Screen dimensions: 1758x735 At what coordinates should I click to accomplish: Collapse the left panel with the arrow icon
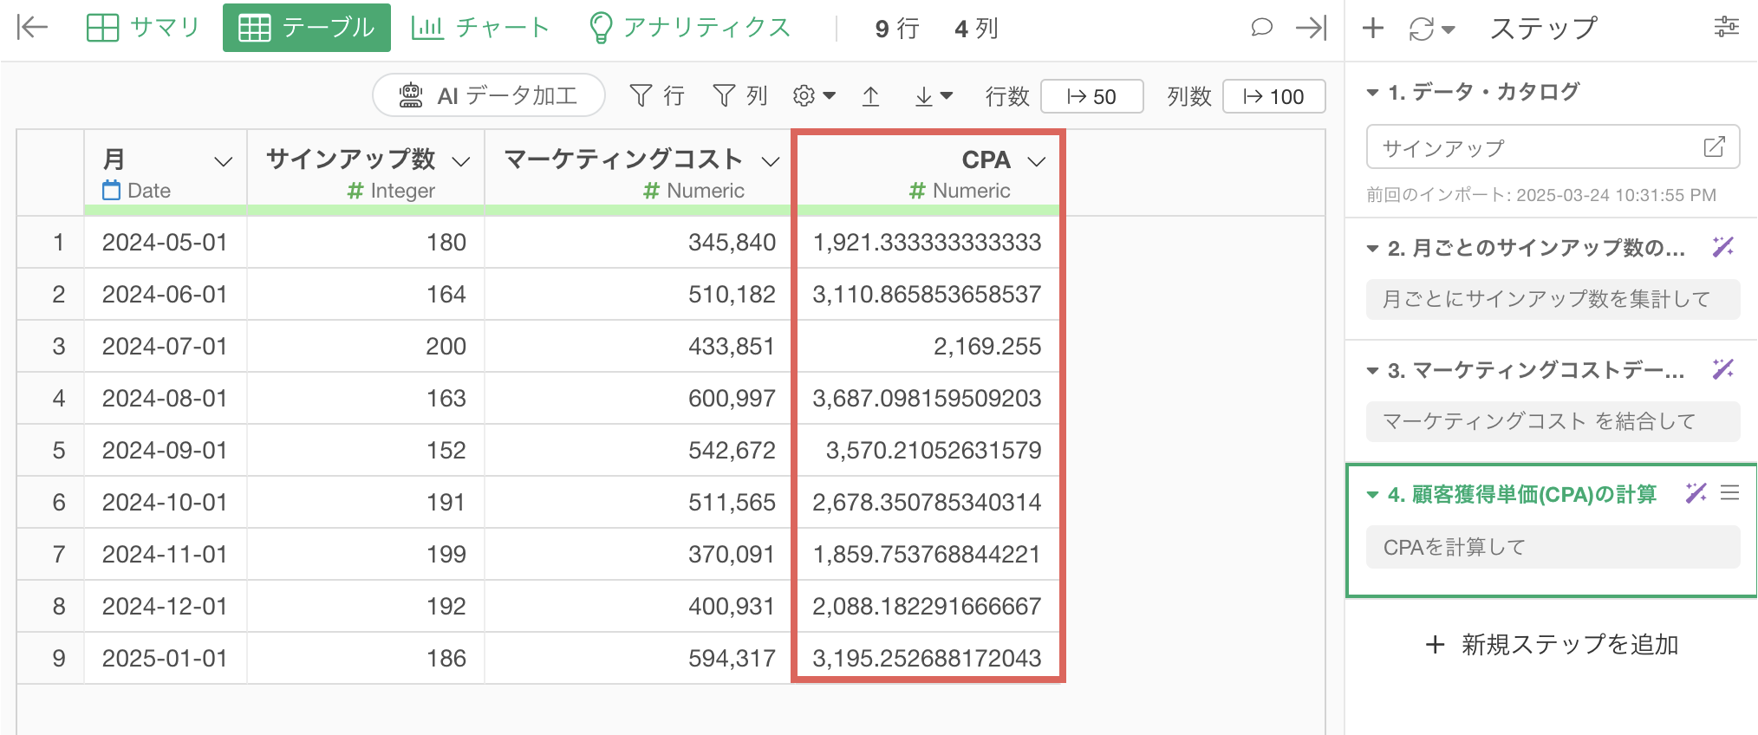click(x=32, y=28)
